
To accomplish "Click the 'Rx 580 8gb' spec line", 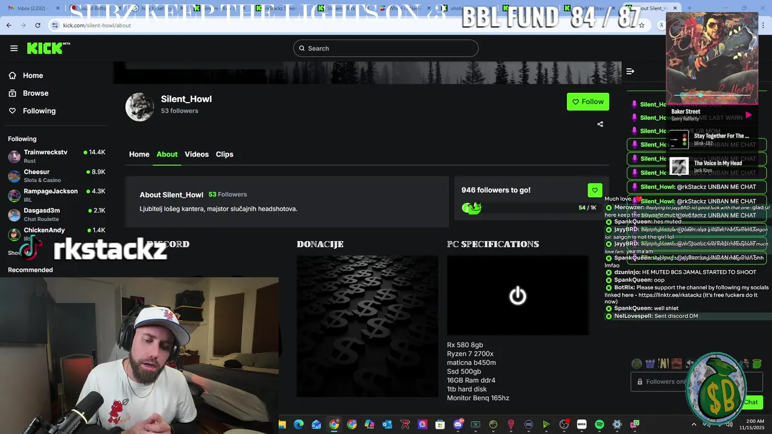I will (x=465, y=345).
